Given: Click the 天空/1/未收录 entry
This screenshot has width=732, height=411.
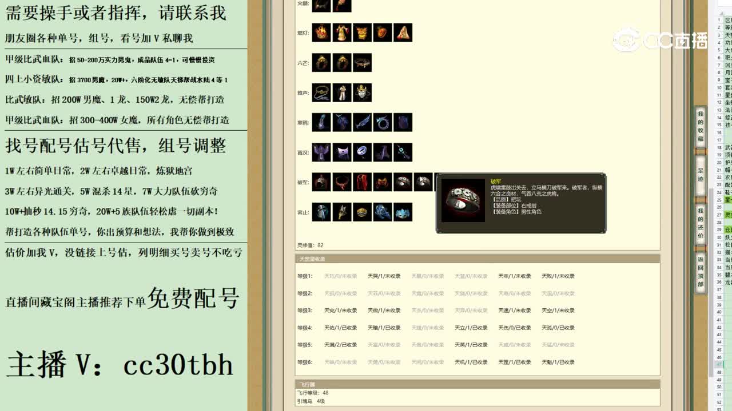Looking at the screenshot, I should [x=558, y=311].
